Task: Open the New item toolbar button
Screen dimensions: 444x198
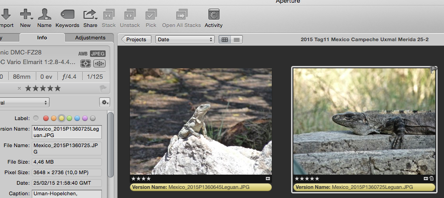Action: [26, 14]
